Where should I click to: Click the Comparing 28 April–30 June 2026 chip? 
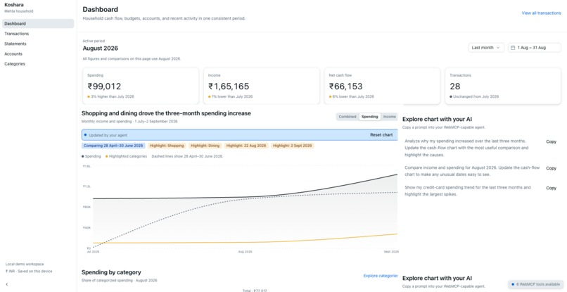[x=113, y=146]
